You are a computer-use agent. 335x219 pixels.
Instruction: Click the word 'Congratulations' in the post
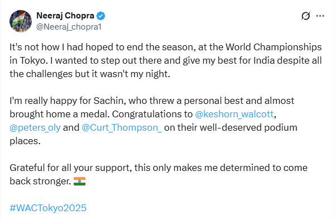152,114
